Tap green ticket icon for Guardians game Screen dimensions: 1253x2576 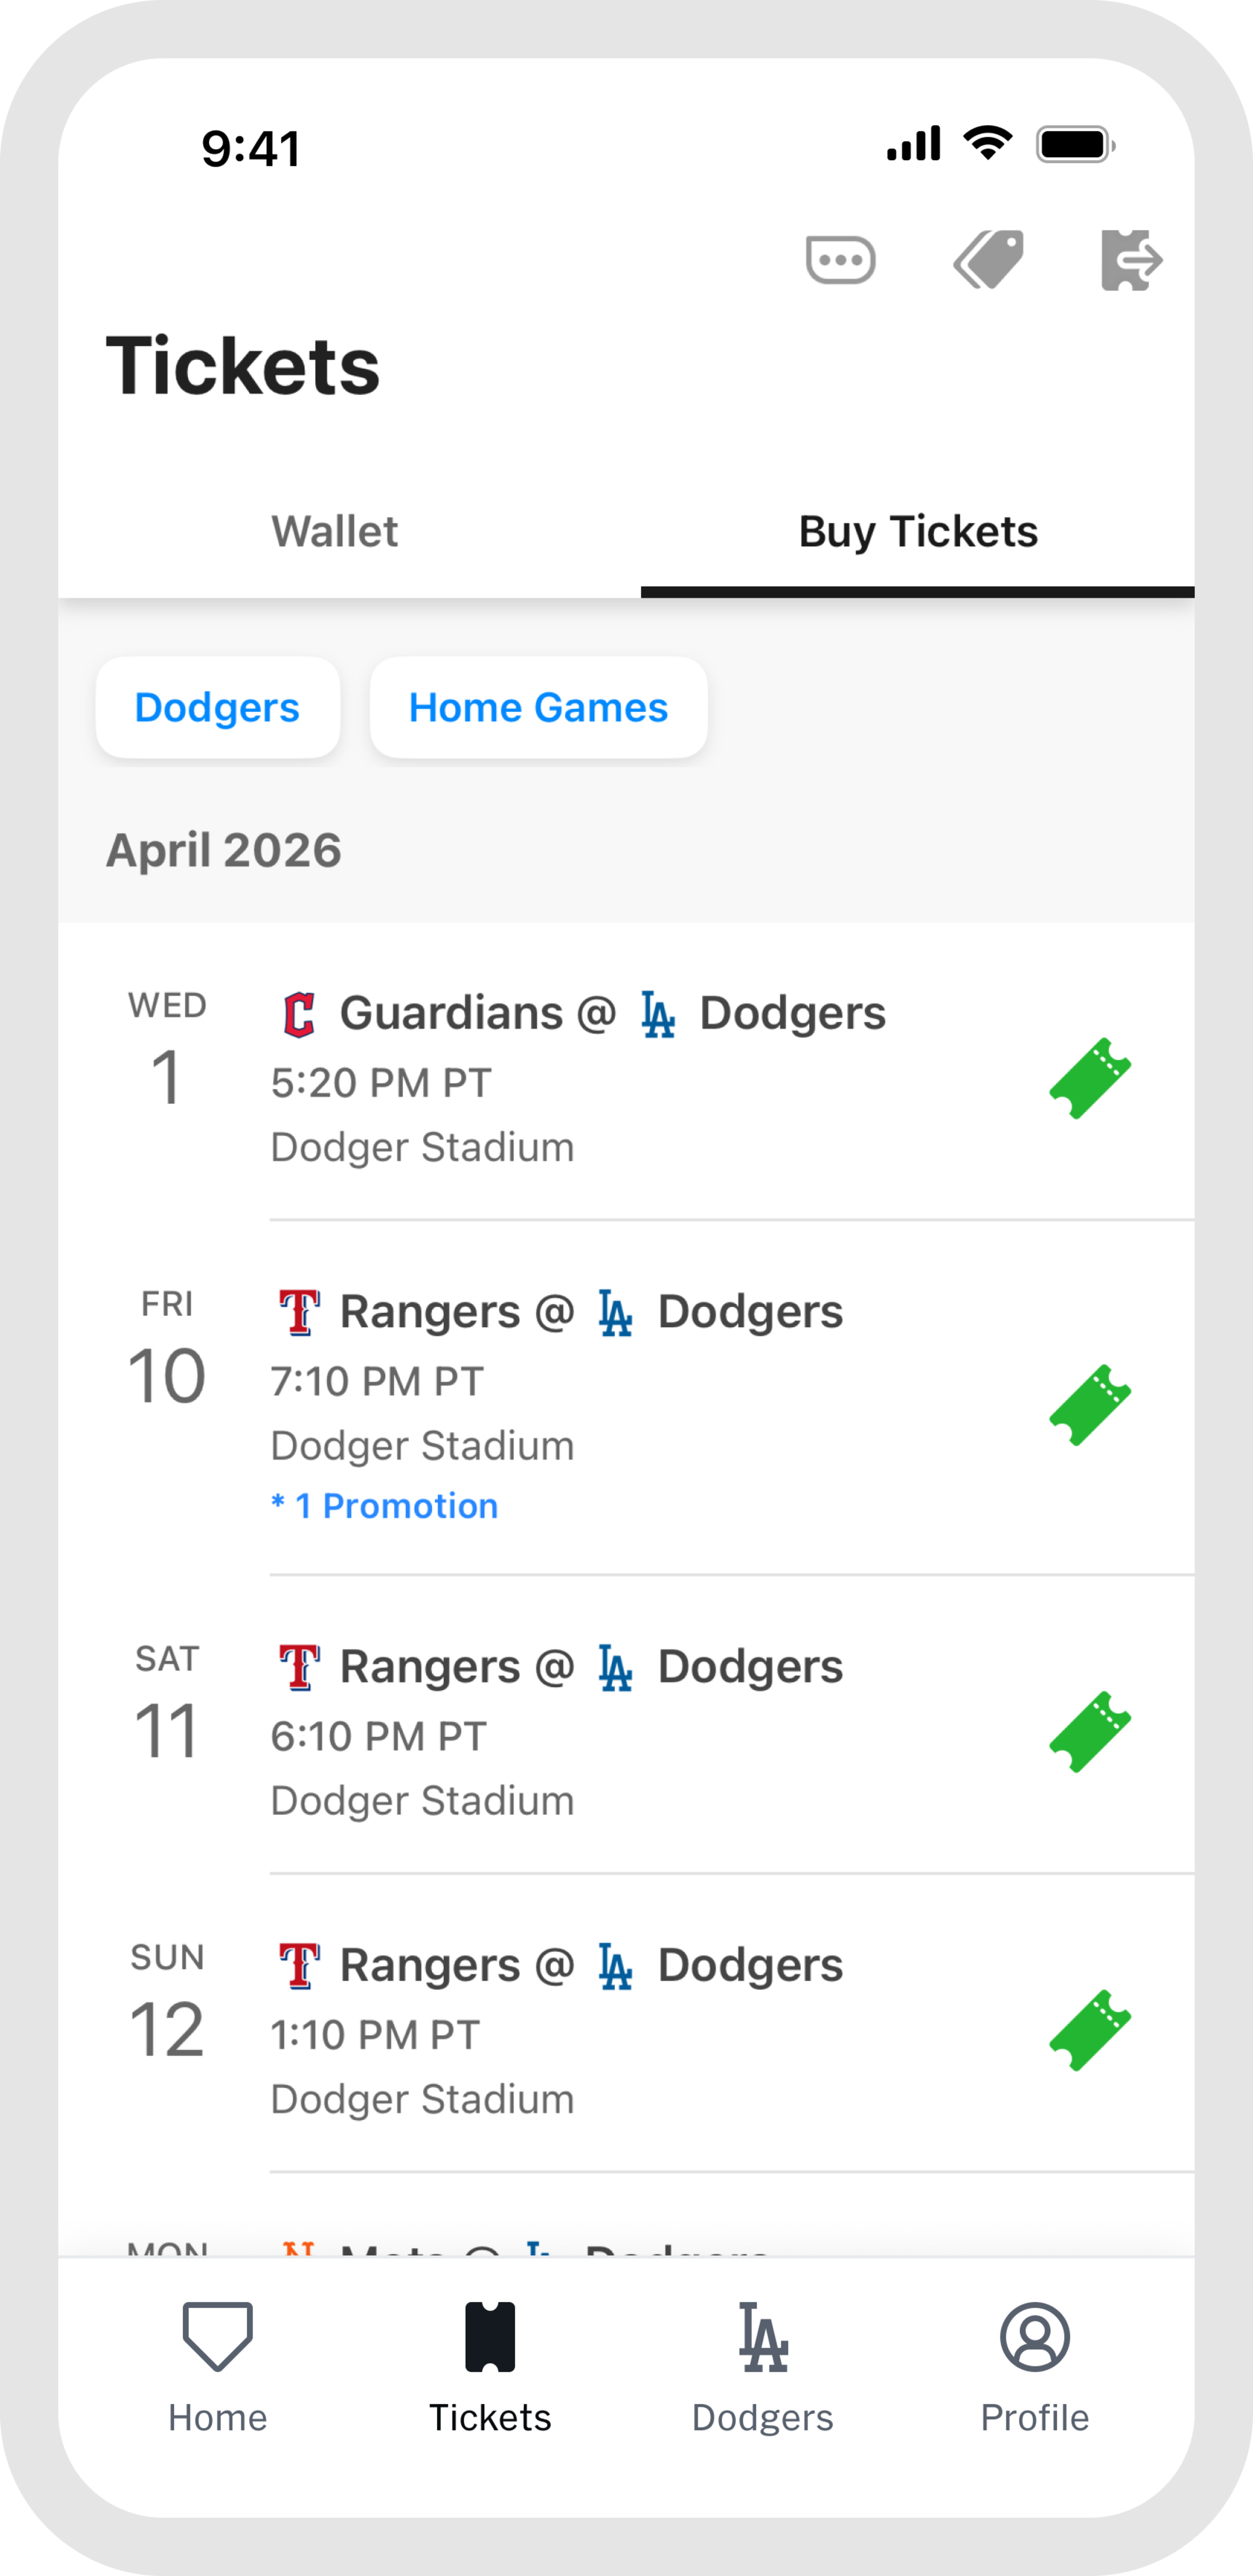(x=1089, y=1078)
